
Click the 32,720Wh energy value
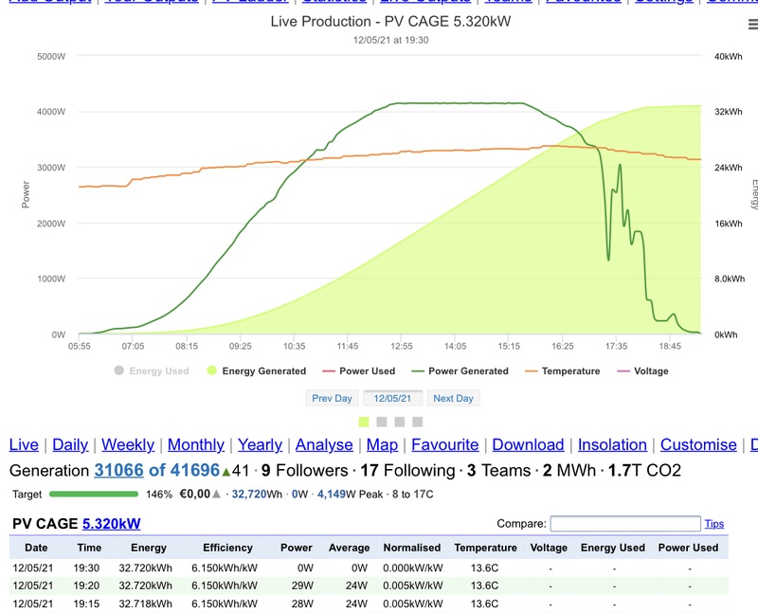[257, 494]
